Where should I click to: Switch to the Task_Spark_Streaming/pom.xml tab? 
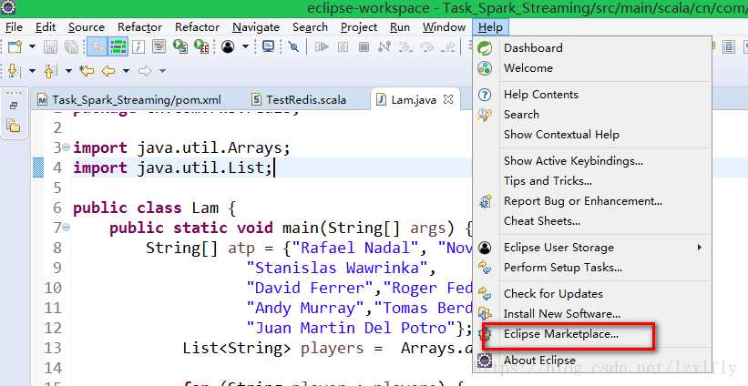[130, 99]
